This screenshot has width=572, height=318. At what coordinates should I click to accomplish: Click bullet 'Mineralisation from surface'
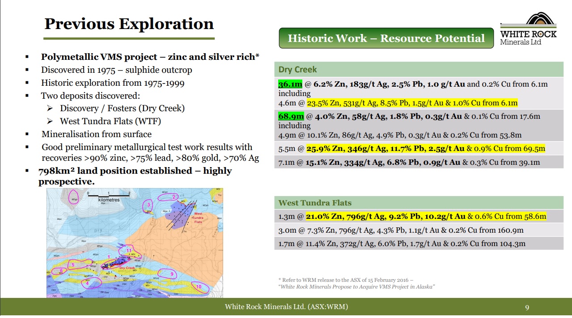[97, 134]
